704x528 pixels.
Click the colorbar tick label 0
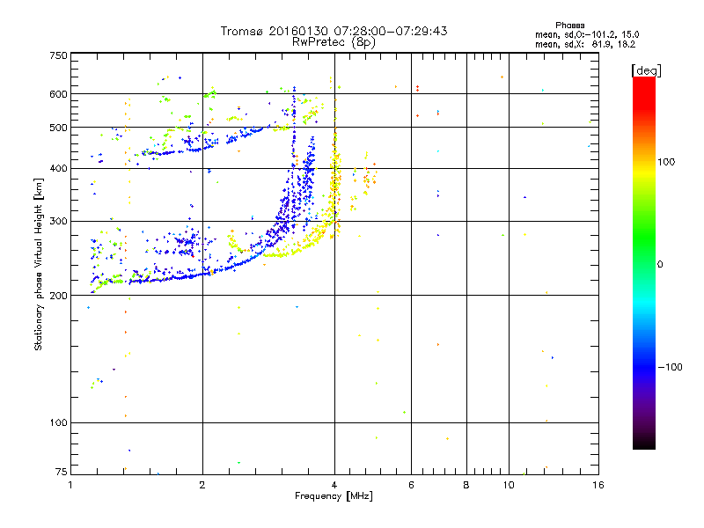(x=663, y=264)
